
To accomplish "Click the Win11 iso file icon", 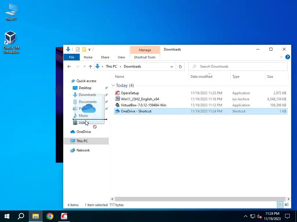I will click(117, 99).
